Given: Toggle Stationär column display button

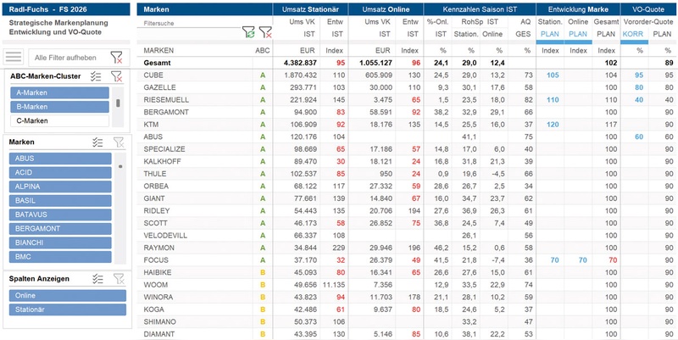Looking at the screenshot, I should (68, 309).
